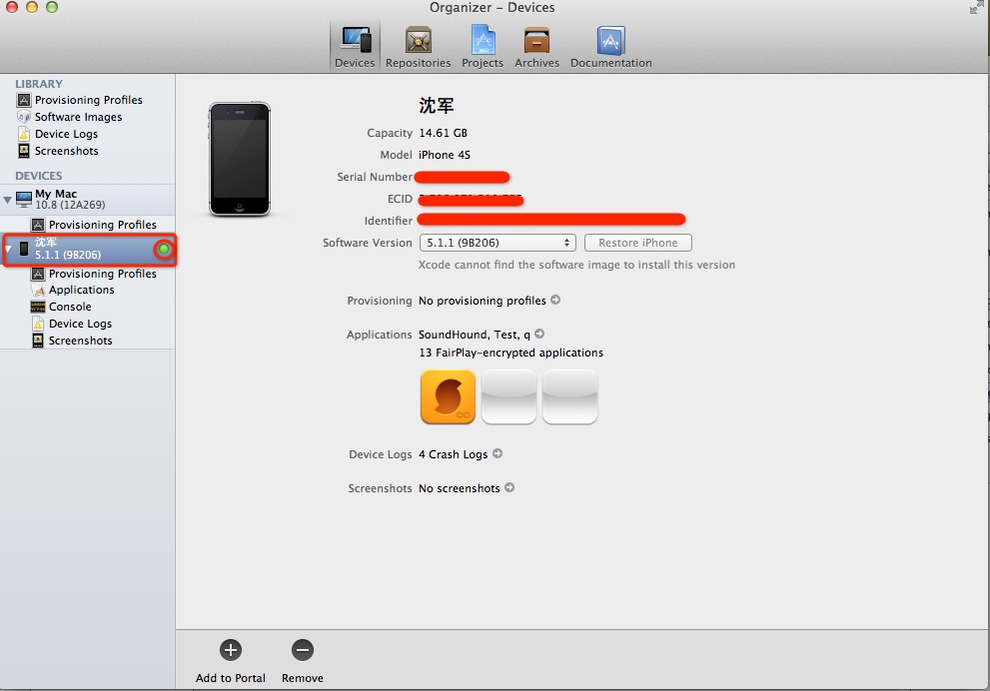Screen dimensions: 990x691
Task: Click the Restore iPhone button
Action: (x=637, y=243)
